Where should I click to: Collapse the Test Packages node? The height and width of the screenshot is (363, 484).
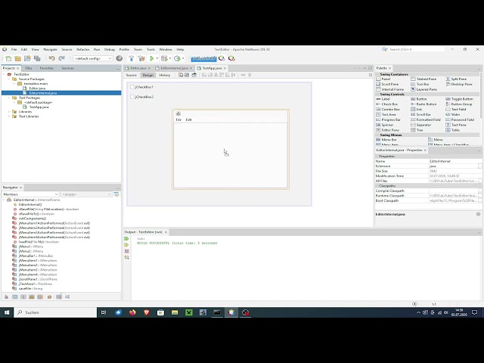tap(9, 98)
